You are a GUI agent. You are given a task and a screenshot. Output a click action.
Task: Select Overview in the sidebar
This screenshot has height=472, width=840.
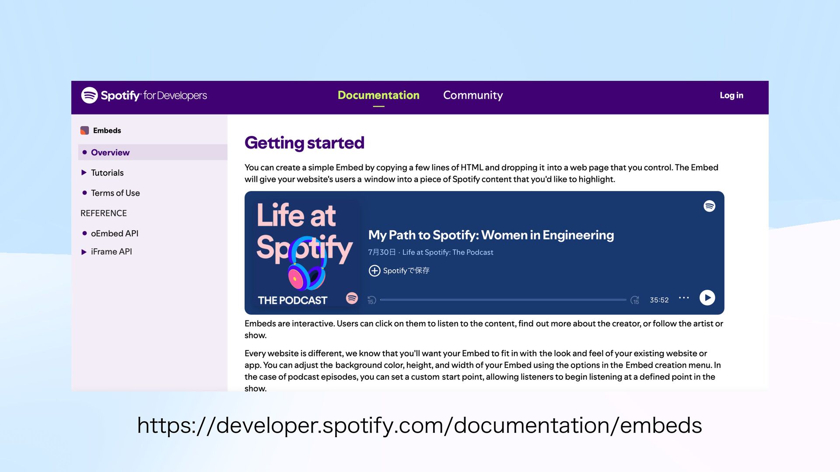pos(110,153)
